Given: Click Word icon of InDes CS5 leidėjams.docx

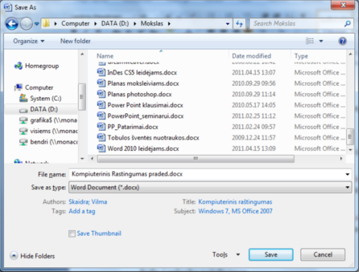Looking at the screenshot, I should click(101, 72).
